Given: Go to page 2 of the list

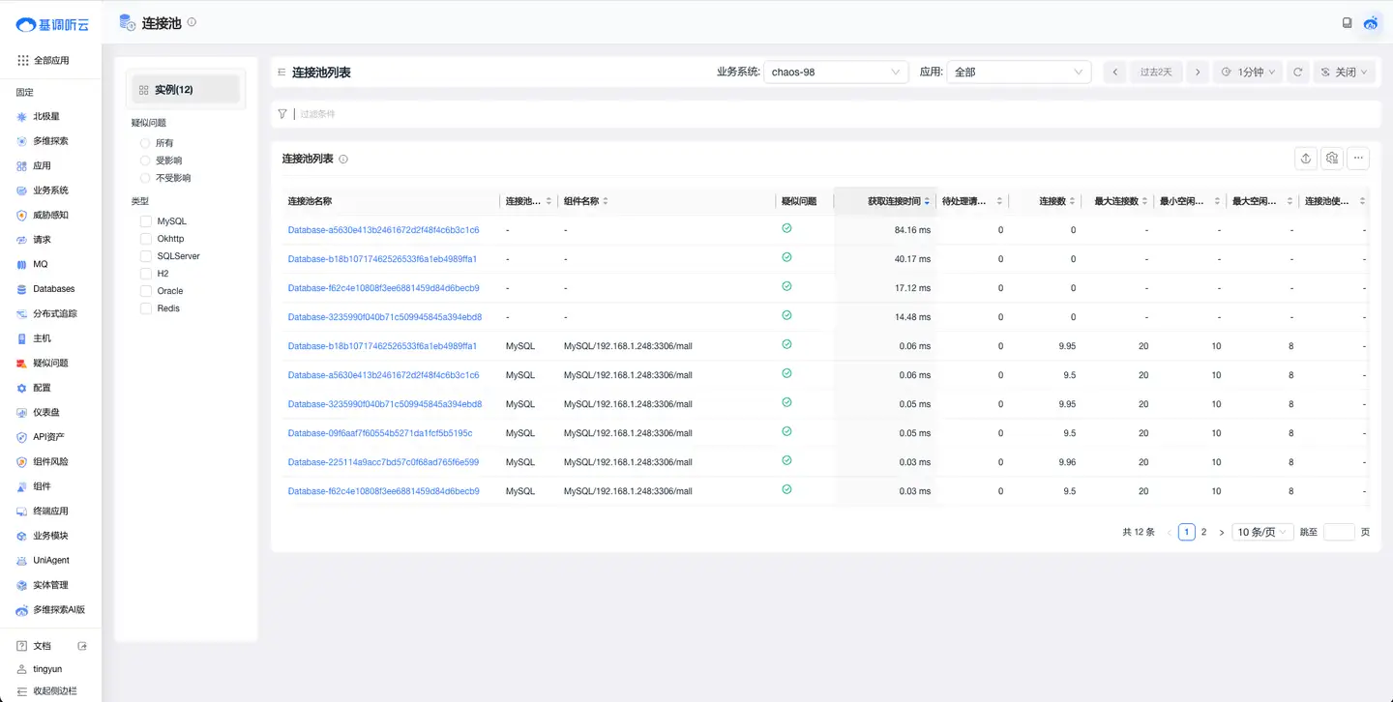Looking at the screenshot, I should click(1203, 532).
